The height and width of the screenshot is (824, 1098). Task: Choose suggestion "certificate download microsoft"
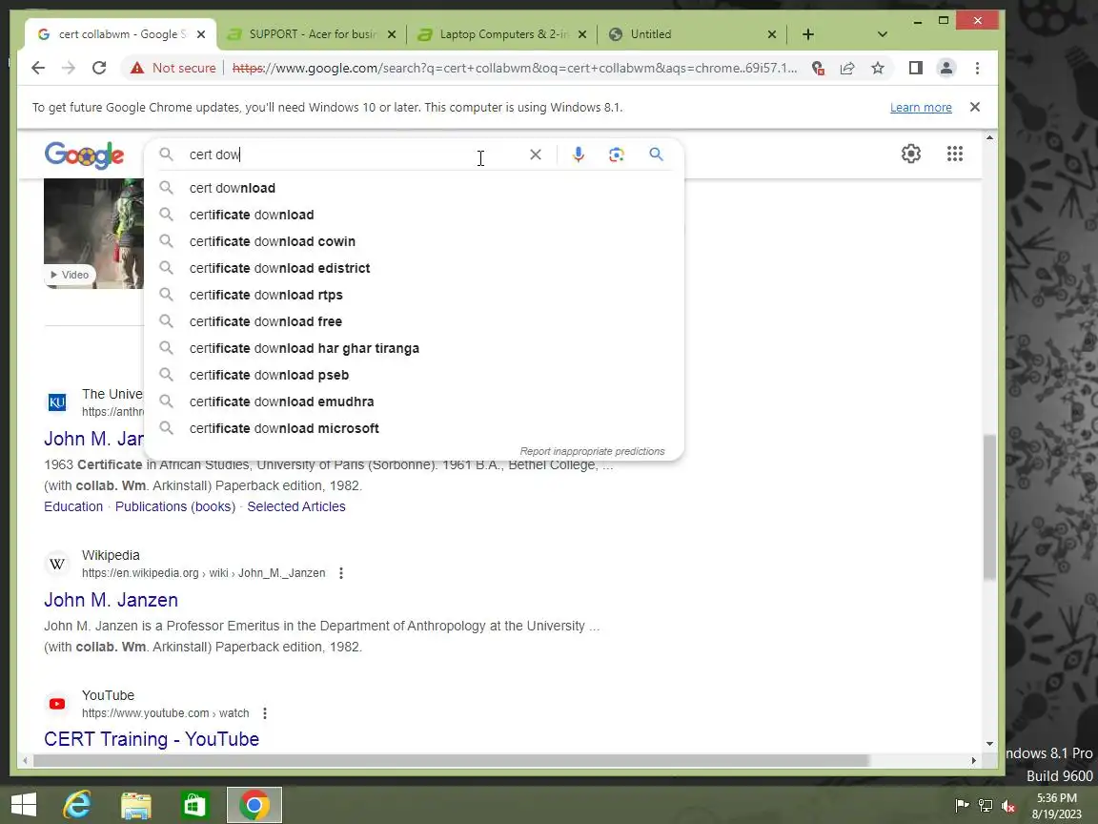point(414,428)
